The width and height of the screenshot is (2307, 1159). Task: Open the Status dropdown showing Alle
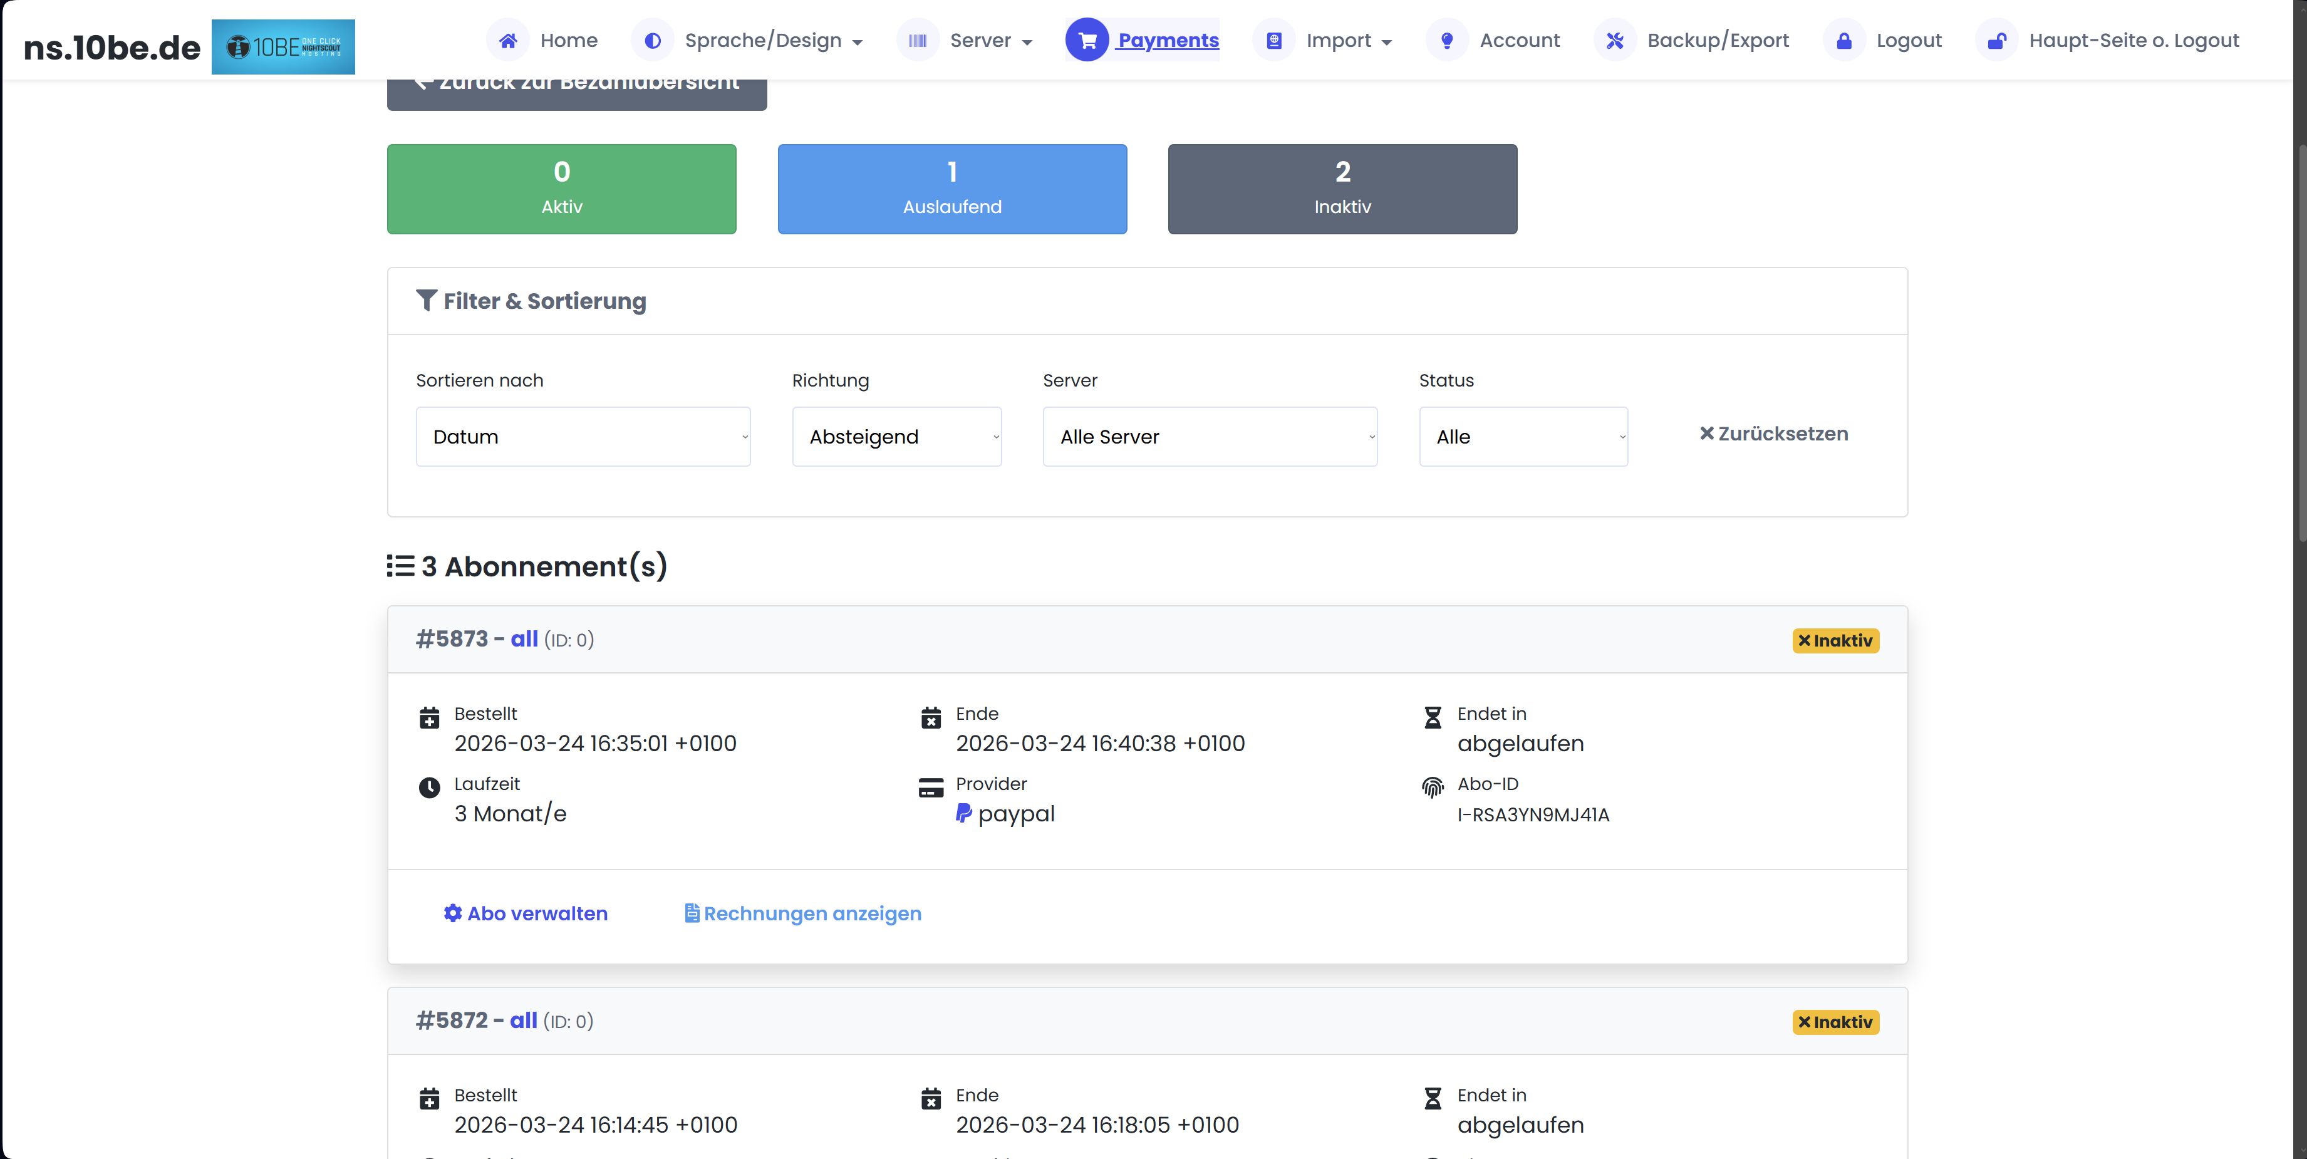click(1523, 436)
